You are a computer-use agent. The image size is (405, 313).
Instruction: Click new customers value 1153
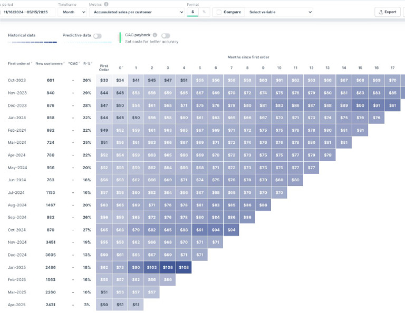(51, 192)
